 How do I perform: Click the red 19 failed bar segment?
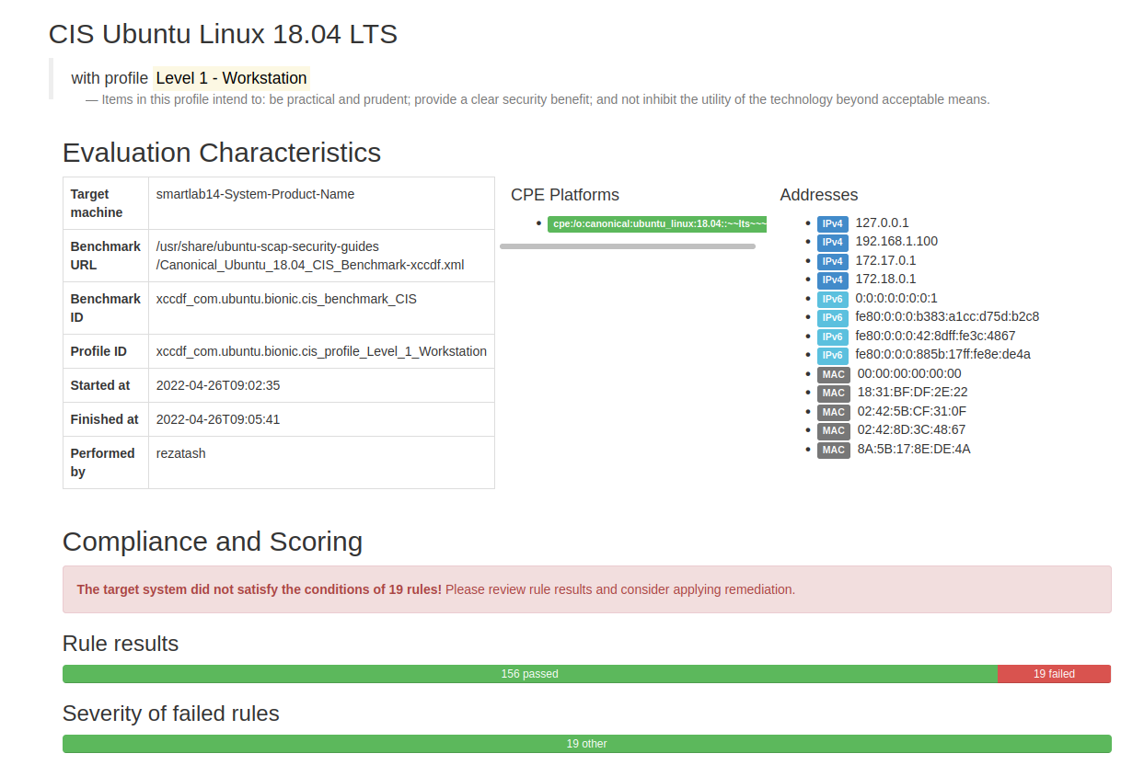(1054, 674)
